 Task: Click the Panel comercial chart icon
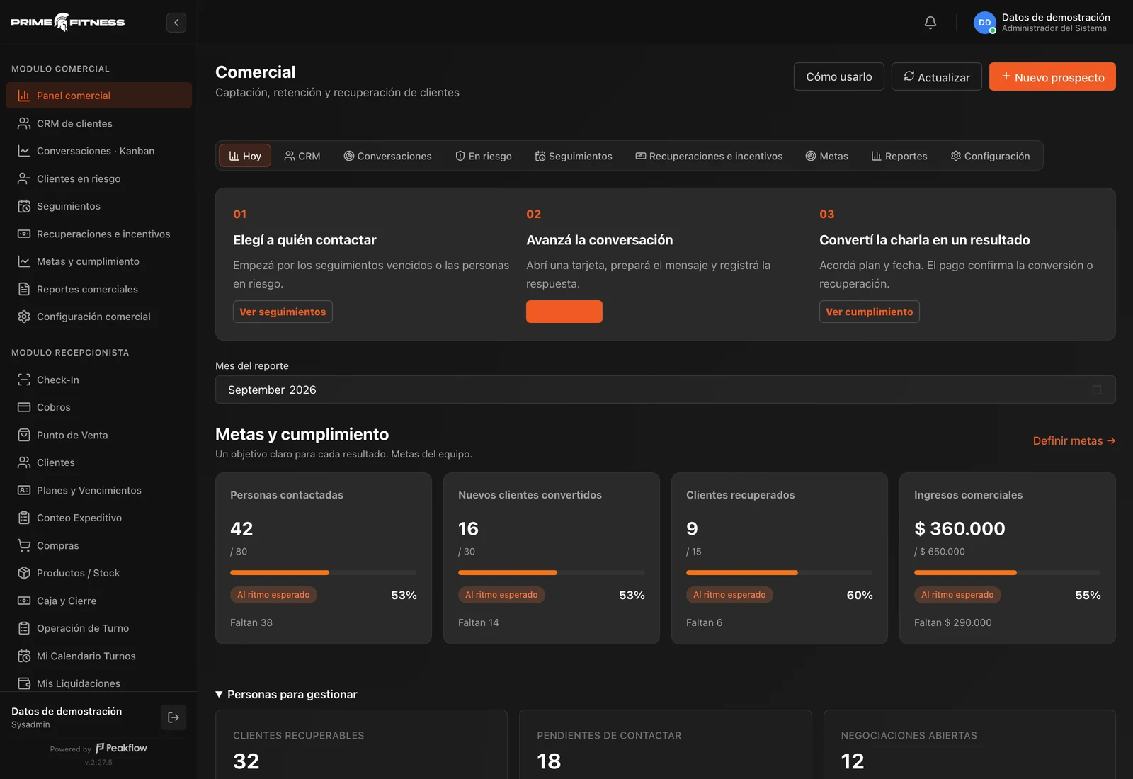pyautogui.click(x=24, y=96)
